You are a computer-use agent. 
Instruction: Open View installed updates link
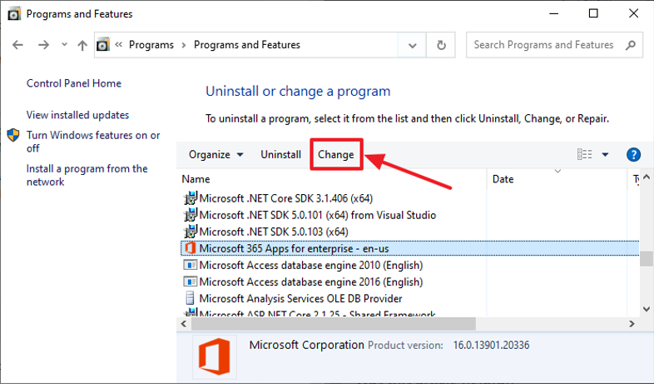(x=77, y=115)
